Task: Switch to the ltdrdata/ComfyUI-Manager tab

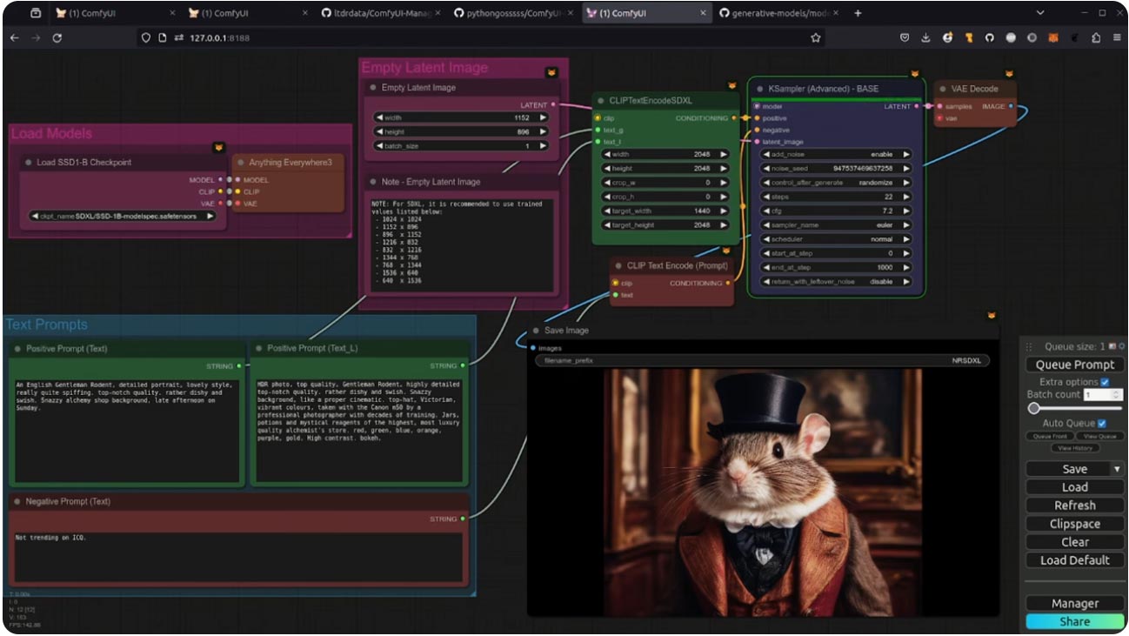Action: click(381, 13)
